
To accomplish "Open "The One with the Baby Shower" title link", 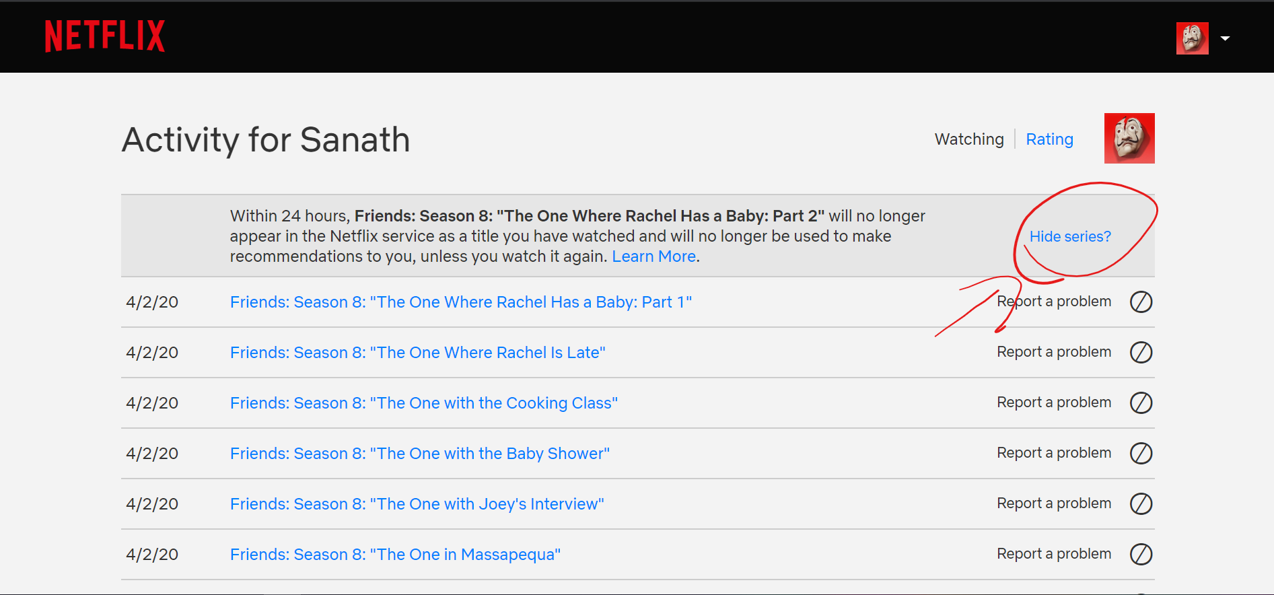I will click(x=419, y=454).
